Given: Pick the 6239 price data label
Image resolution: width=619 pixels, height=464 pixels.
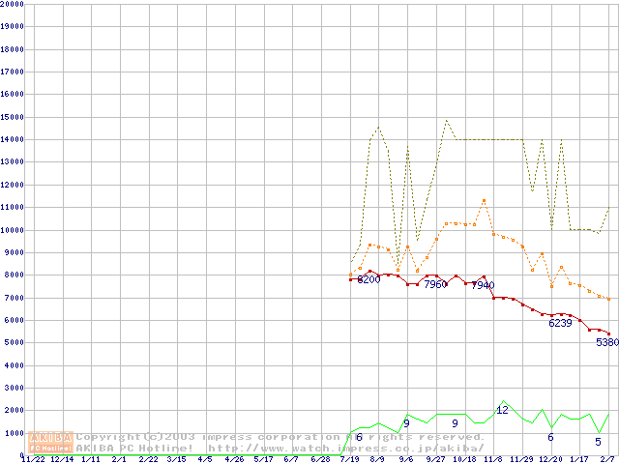Looking at the screenshot, I should tap(560, 324).
